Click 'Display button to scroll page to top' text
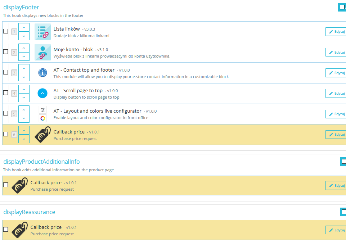The image size is (346, 240). click(x=86, y=97)
